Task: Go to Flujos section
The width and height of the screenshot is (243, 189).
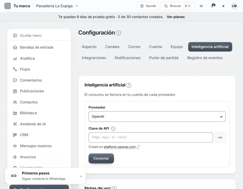Action: point(39,69)
